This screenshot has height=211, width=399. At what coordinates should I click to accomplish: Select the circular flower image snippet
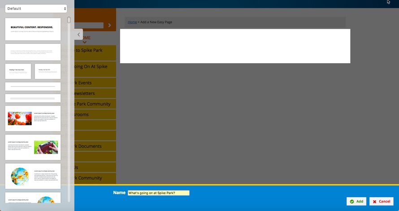pyautogui.click(x=33, y=176)
